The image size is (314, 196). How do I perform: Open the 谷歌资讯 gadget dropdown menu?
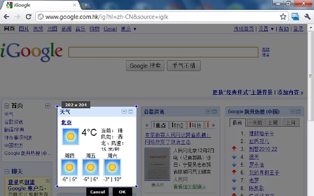click(x=208, y=112)
